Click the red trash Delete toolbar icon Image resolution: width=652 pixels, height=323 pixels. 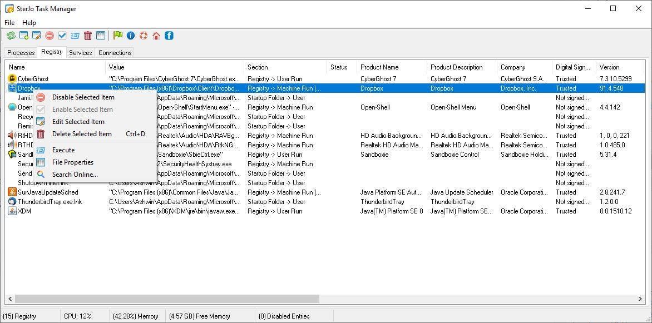point(88,36)
